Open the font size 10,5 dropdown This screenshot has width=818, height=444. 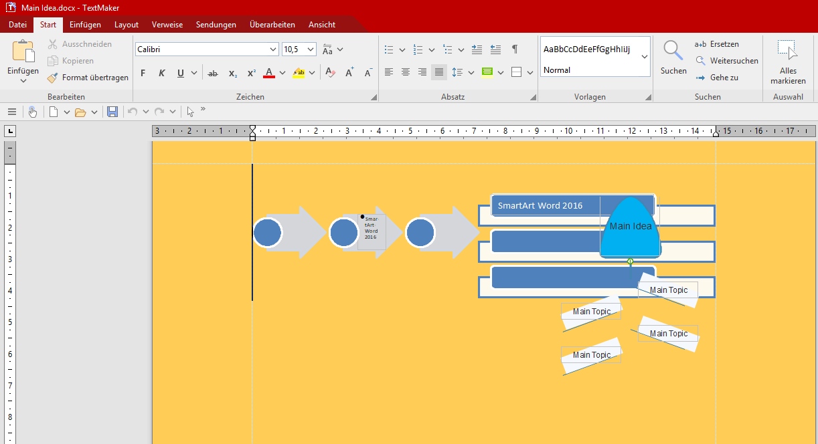(311, 49)
